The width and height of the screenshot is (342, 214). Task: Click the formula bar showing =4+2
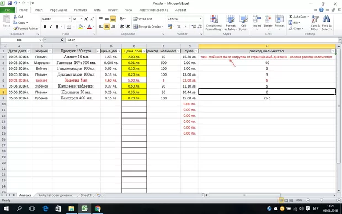pos(202,40)
